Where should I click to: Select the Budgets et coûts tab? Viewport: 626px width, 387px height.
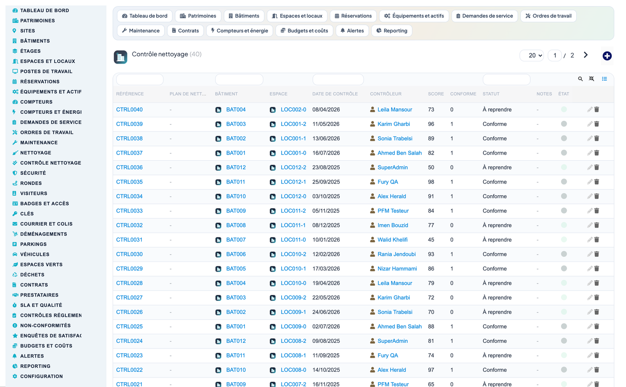(304, 31)
